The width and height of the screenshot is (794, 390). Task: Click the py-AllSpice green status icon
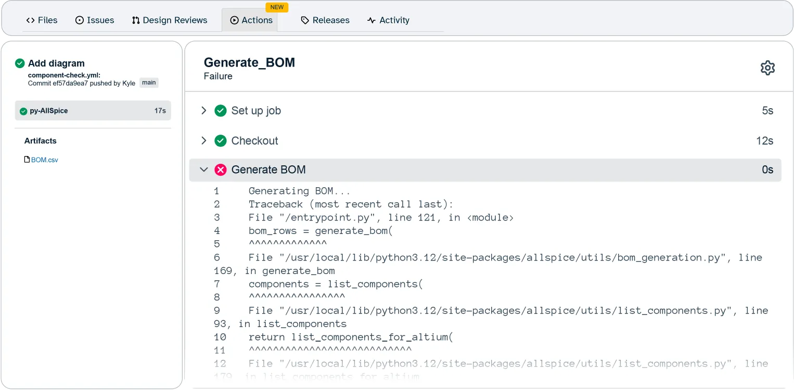(23, 111)
